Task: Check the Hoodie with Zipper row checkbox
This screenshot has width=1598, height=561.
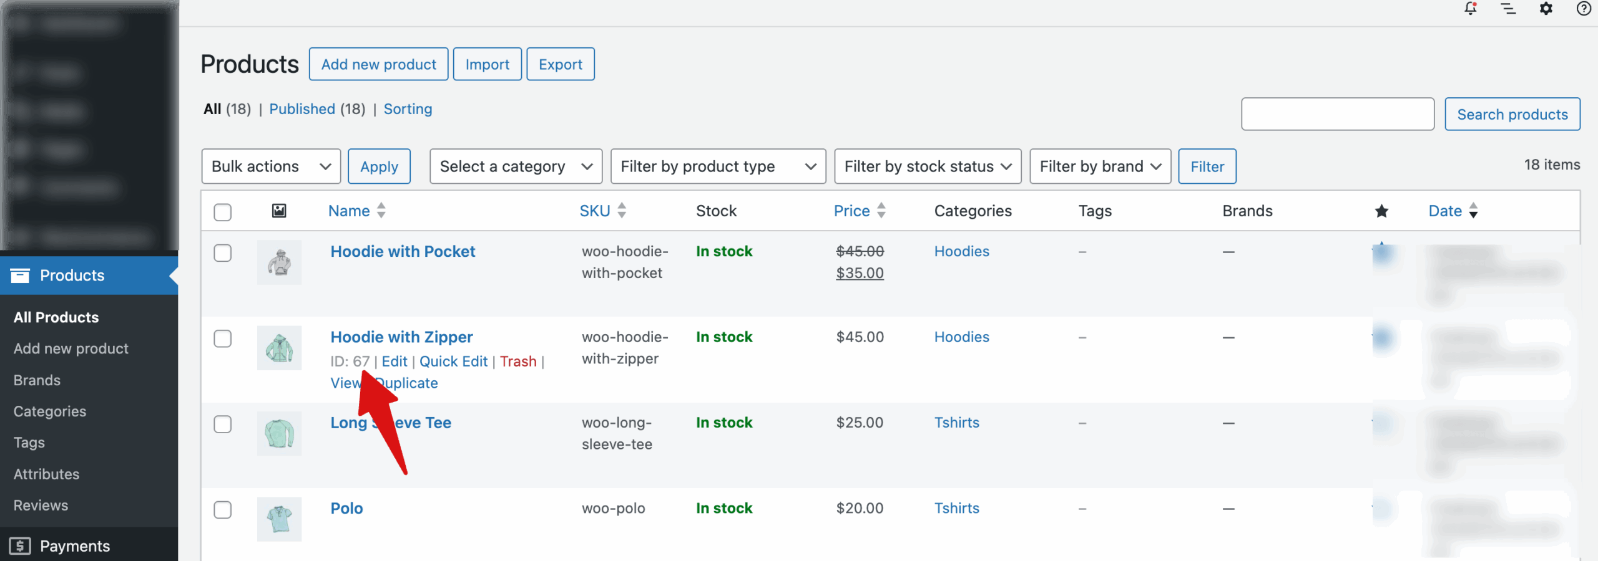Action: [222, 338]
